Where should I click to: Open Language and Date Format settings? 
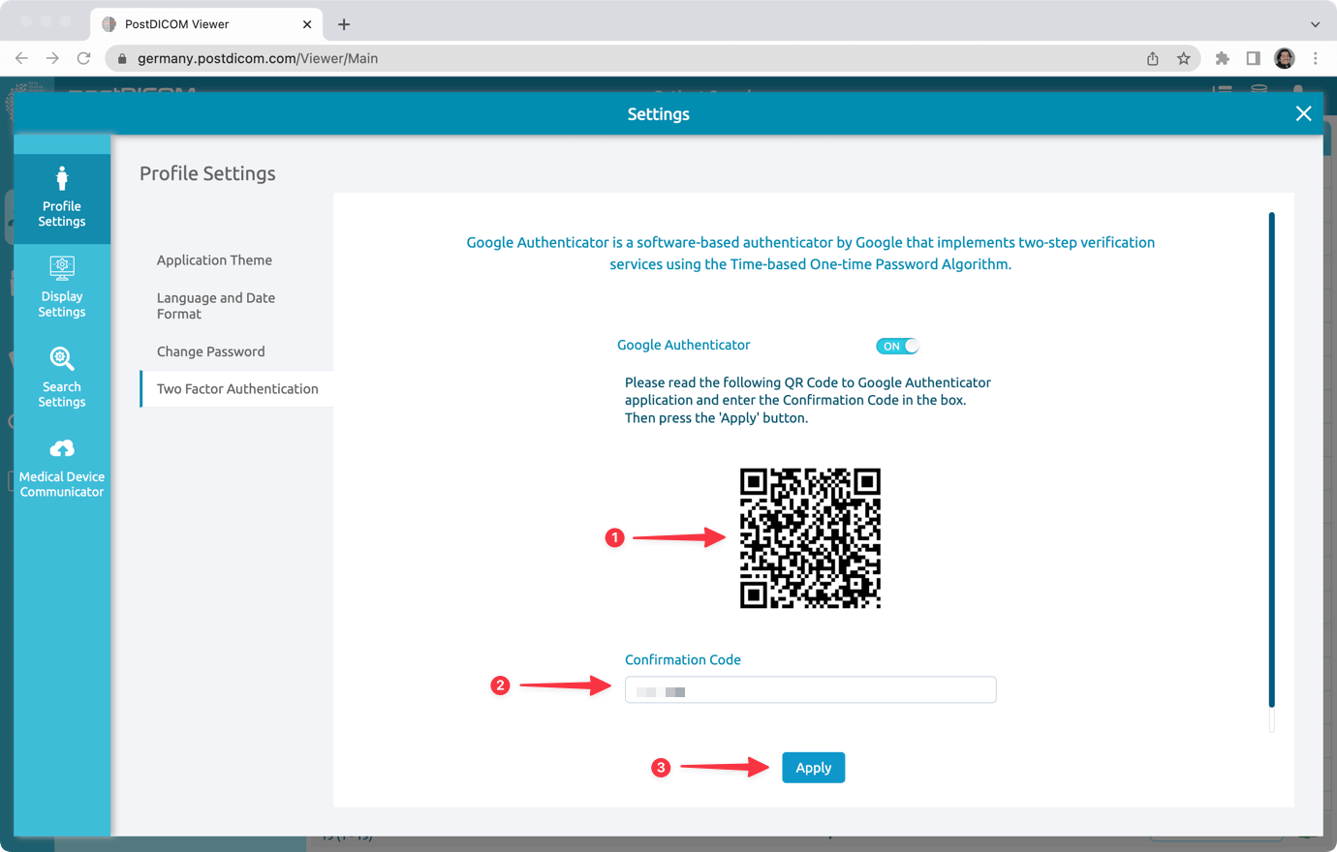pos(215,305)
